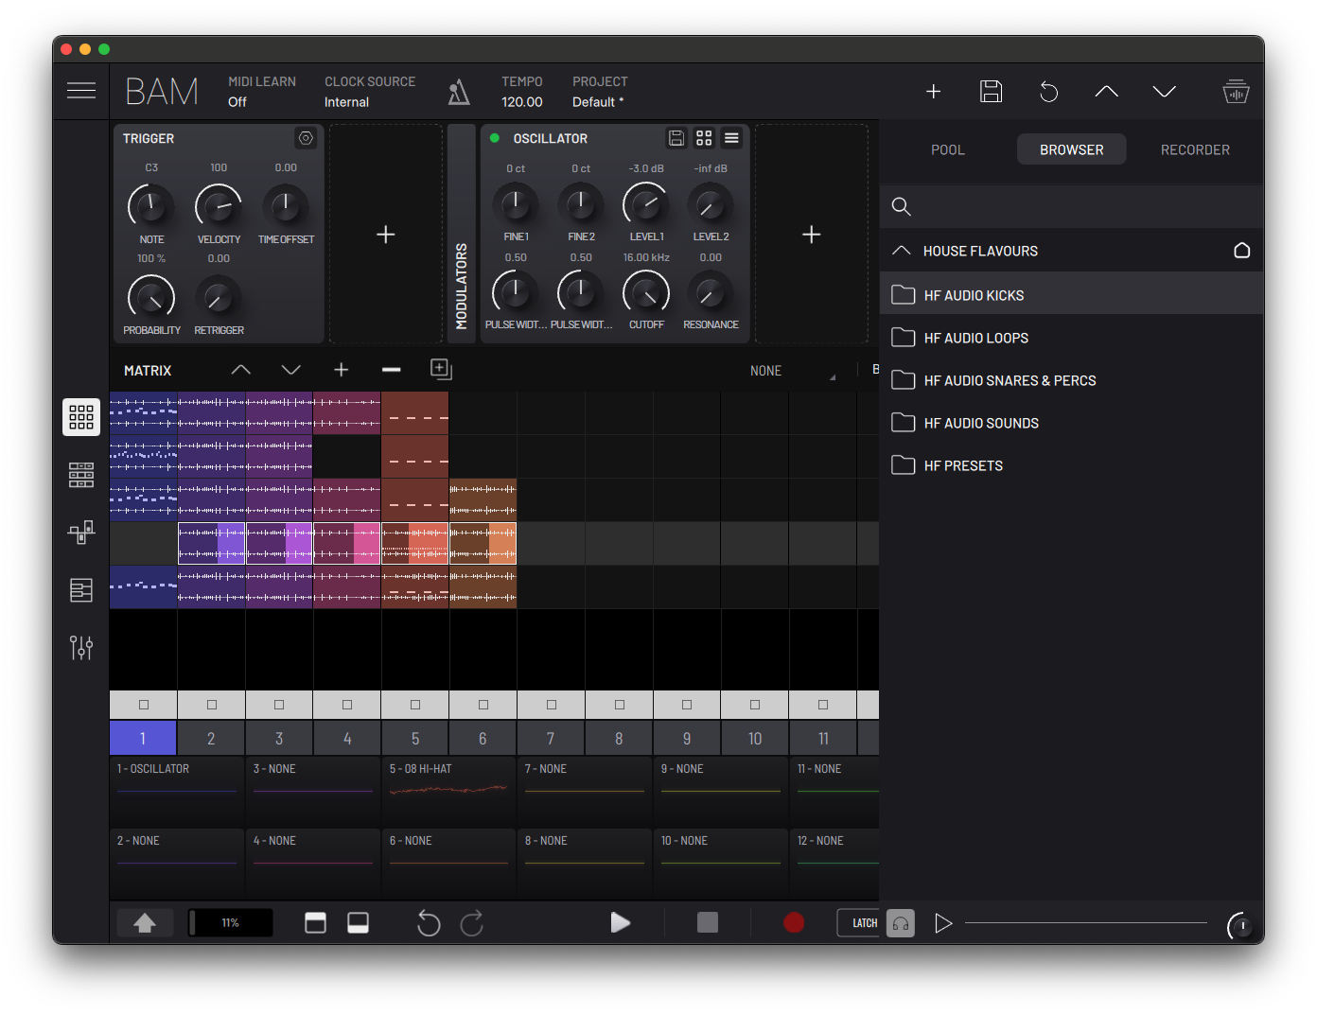Collapse the House Flavours library header
The height and width of the screenshot is (1014, 1317).
pos(902,251)
